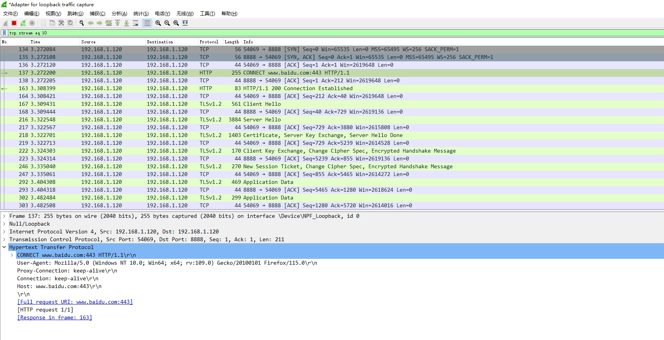Jump to the last packet
This screenshot has width=664, height=340.
pos(127,23)
